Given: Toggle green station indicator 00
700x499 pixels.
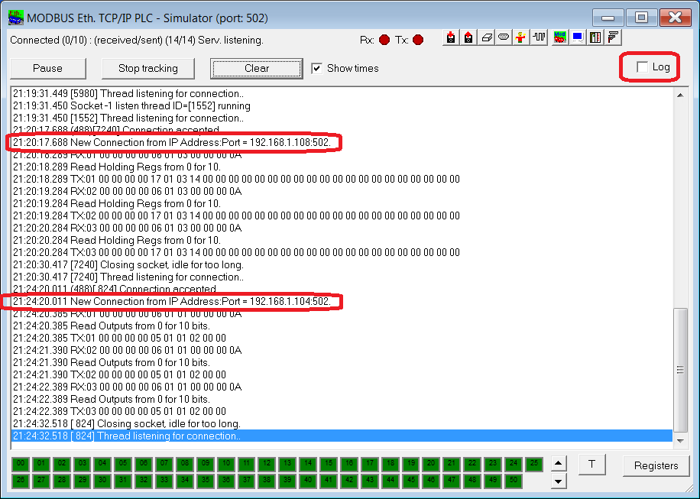Looking at the screenshot, I should pyautogui.click(x=21, y=464).
